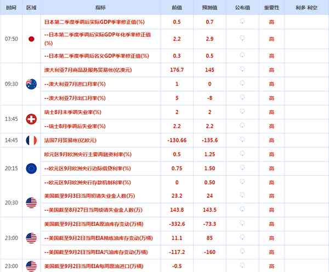
Task: Select the previous value 143.8
Action: coord(177,210)
